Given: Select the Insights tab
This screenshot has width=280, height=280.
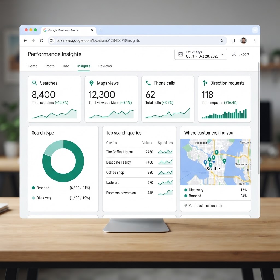Looking at the screenshot, I should [84, 66].
